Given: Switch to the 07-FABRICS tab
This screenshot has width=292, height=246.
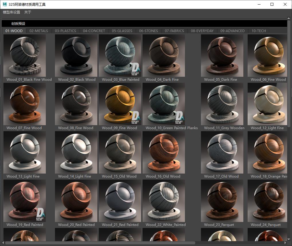Looking at the screenshot, I should click(x=174, y=31).
